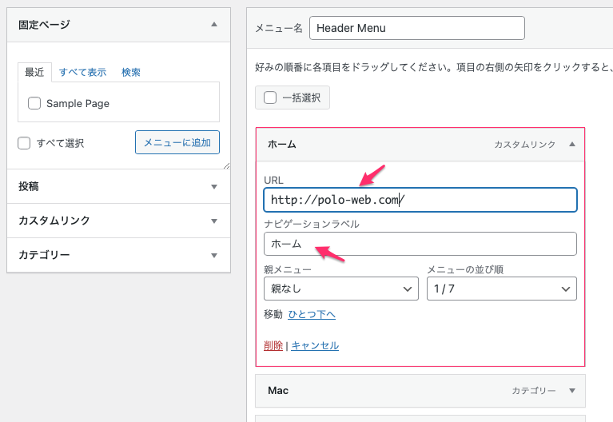Open the メニューの並び順 dropdown
The width and height of the screenshot is (613, 422).
500,289
